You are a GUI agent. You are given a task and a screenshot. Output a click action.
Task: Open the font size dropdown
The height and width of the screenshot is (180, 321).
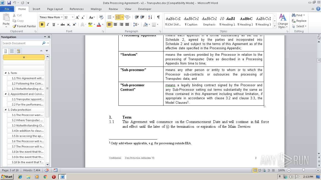73,17
